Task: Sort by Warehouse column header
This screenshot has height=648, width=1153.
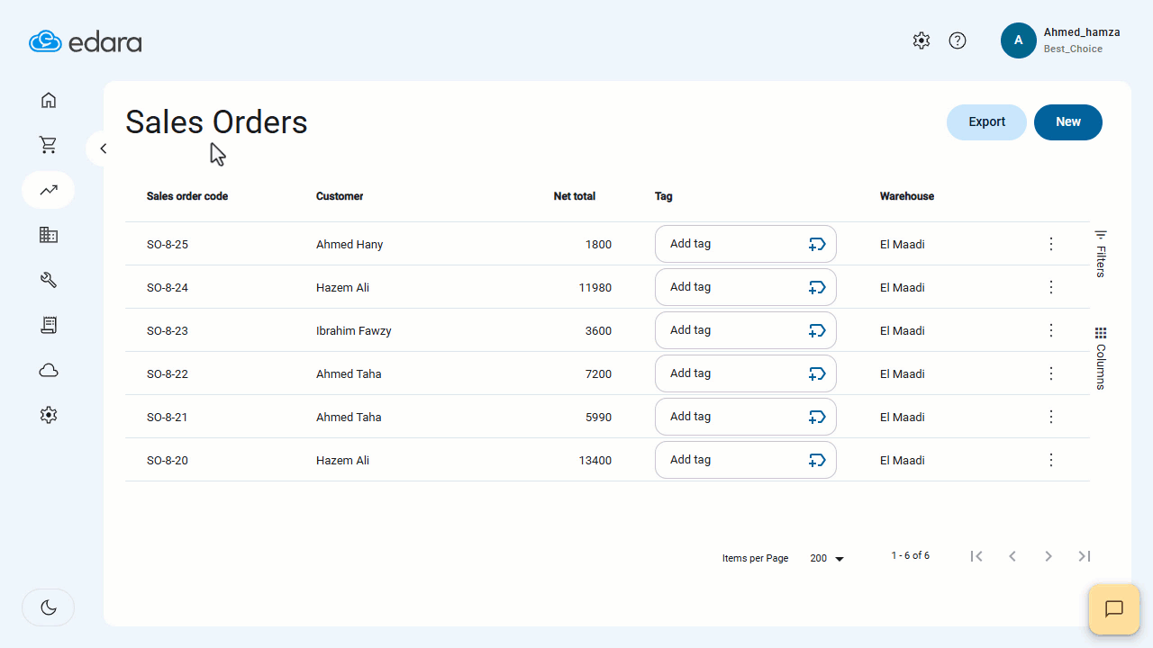Action: (907, 196)
